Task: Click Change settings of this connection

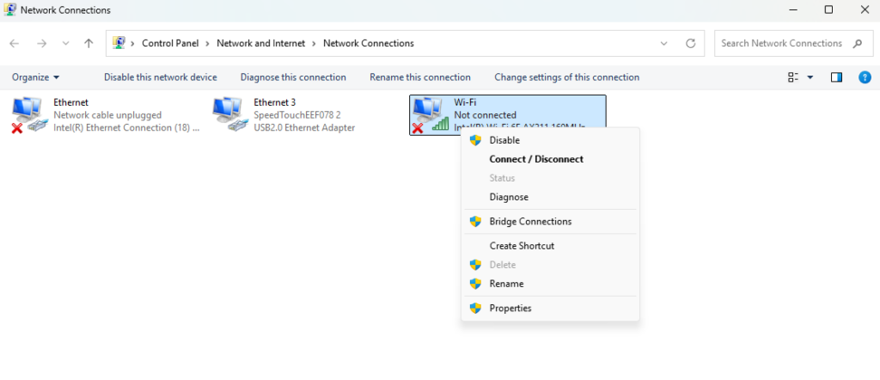Action: (567, 77)
